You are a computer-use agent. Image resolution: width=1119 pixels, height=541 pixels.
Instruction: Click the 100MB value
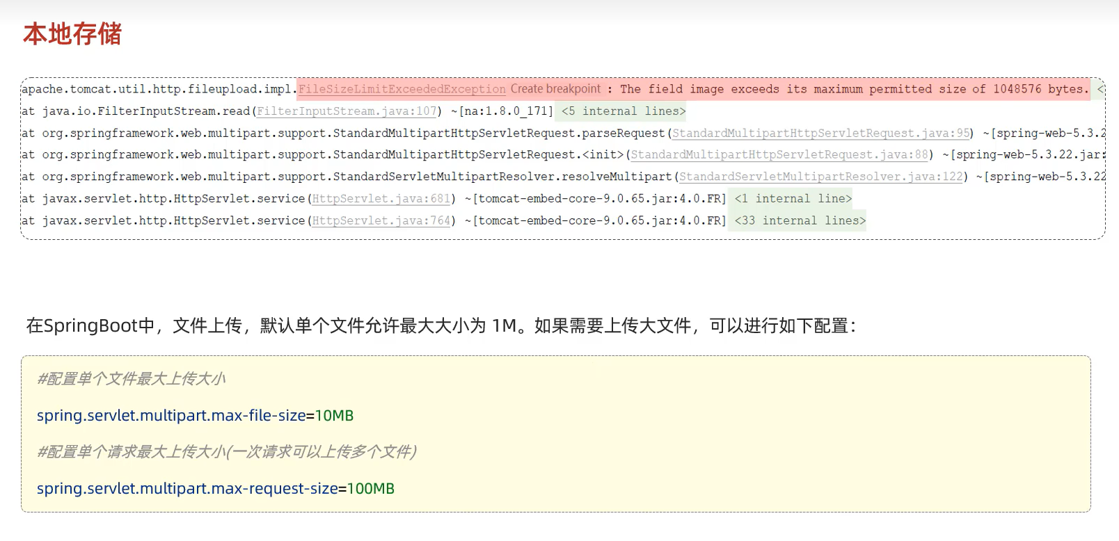[371, 488]
